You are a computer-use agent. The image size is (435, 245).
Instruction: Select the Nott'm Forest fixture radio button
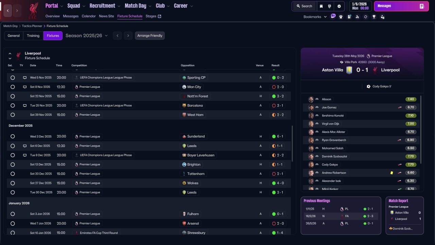point(13,96)
